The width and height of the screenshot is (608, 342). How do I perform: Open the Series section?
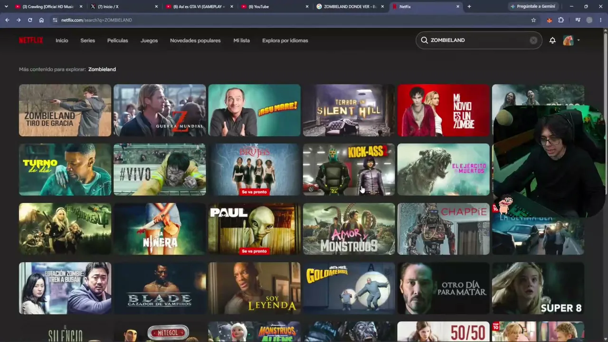(x=87, y=40)
